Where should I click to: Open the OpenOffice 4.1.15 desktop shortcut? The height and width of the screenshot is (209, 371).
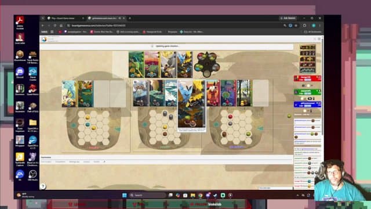point(32,140)
